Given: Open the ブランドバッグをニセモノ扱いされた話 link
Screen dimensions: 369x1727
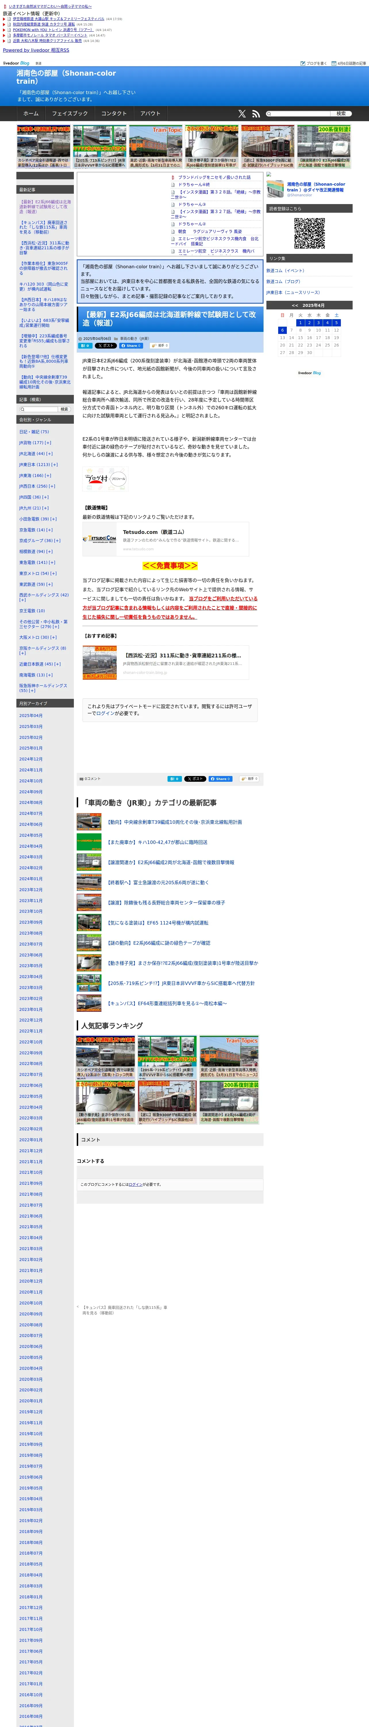Looking at the screenshot, I should [x=214, y=178].
